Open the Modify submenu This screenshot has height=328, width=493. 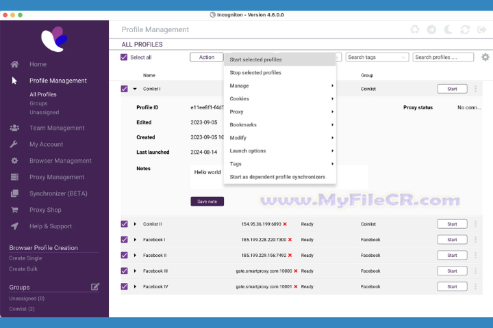tap(280, 138)
